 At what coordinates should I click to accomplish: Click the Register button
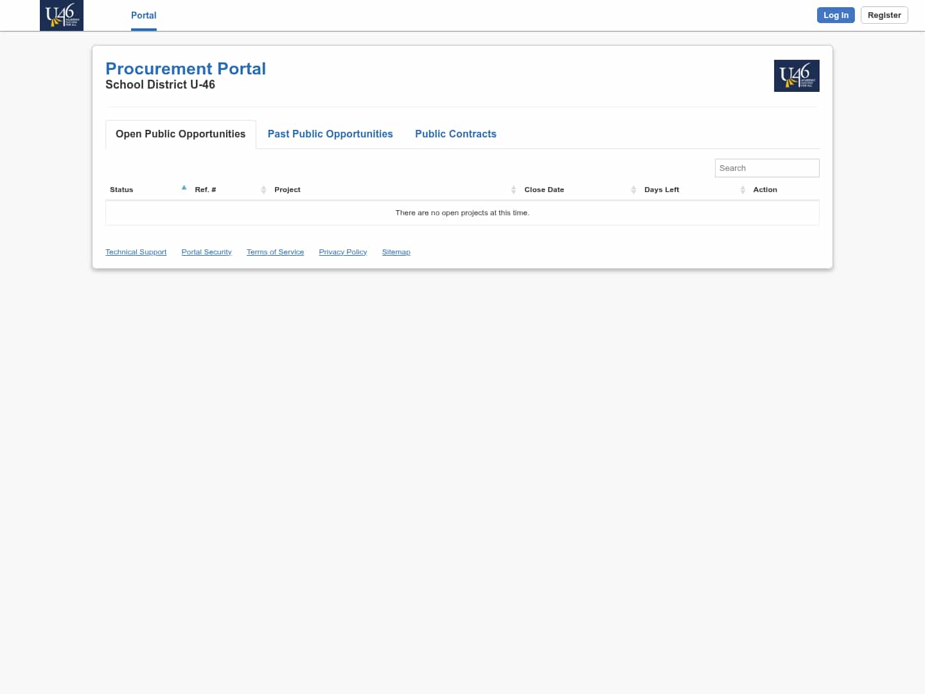(885, 15)
